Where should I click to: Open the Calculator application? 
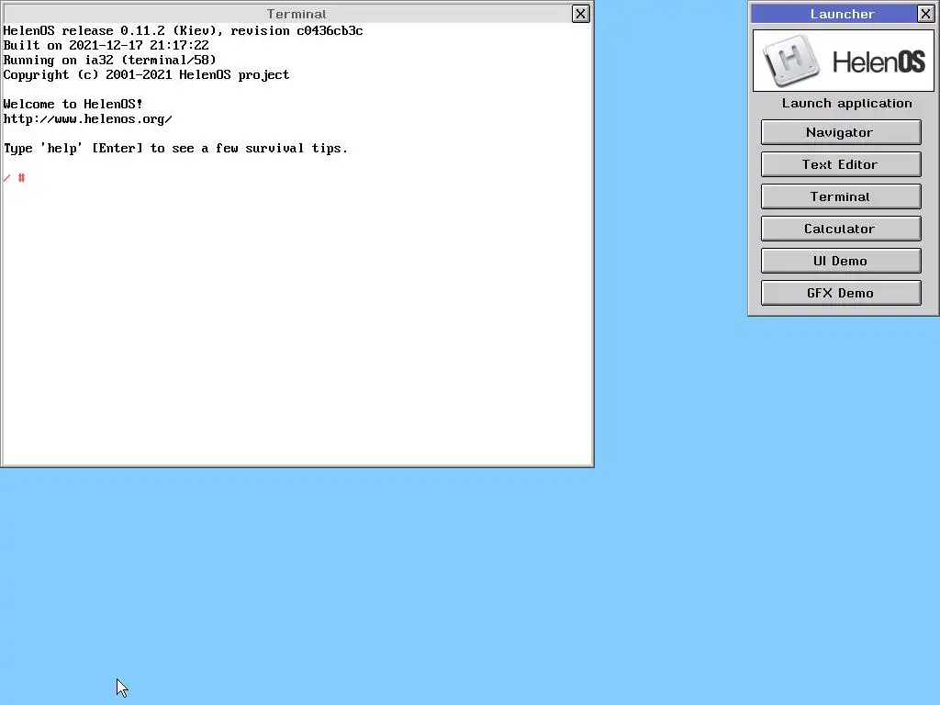coord(841,229)
